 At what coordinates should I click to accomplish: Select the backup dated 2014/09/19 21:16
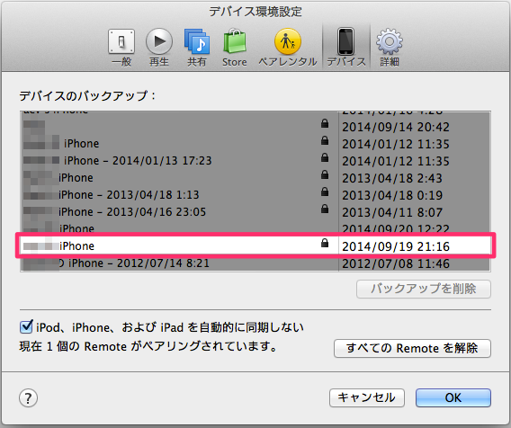[255, 246]
